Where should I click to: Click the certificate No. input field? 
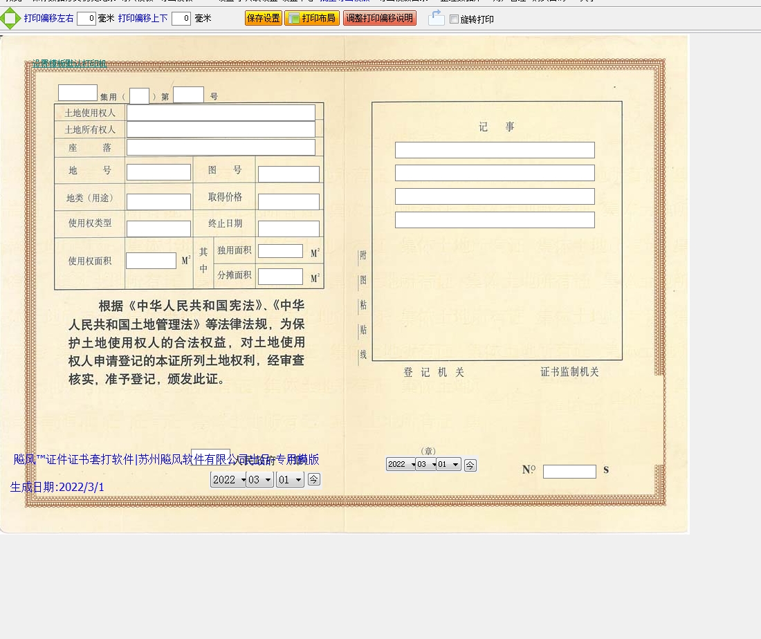(x=569, y=472)
